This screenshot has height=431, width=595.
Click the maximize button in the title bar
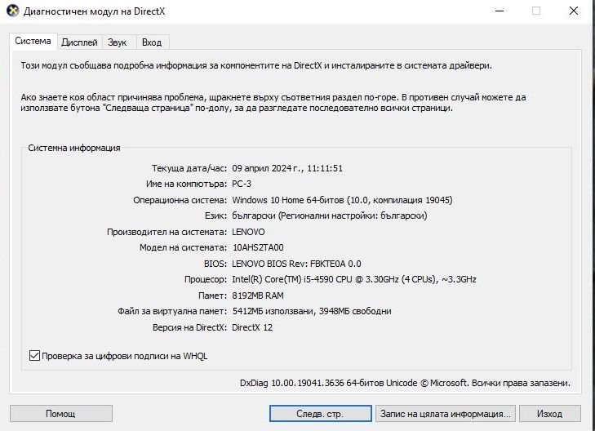pyautogui.click(x=536, y=11)
